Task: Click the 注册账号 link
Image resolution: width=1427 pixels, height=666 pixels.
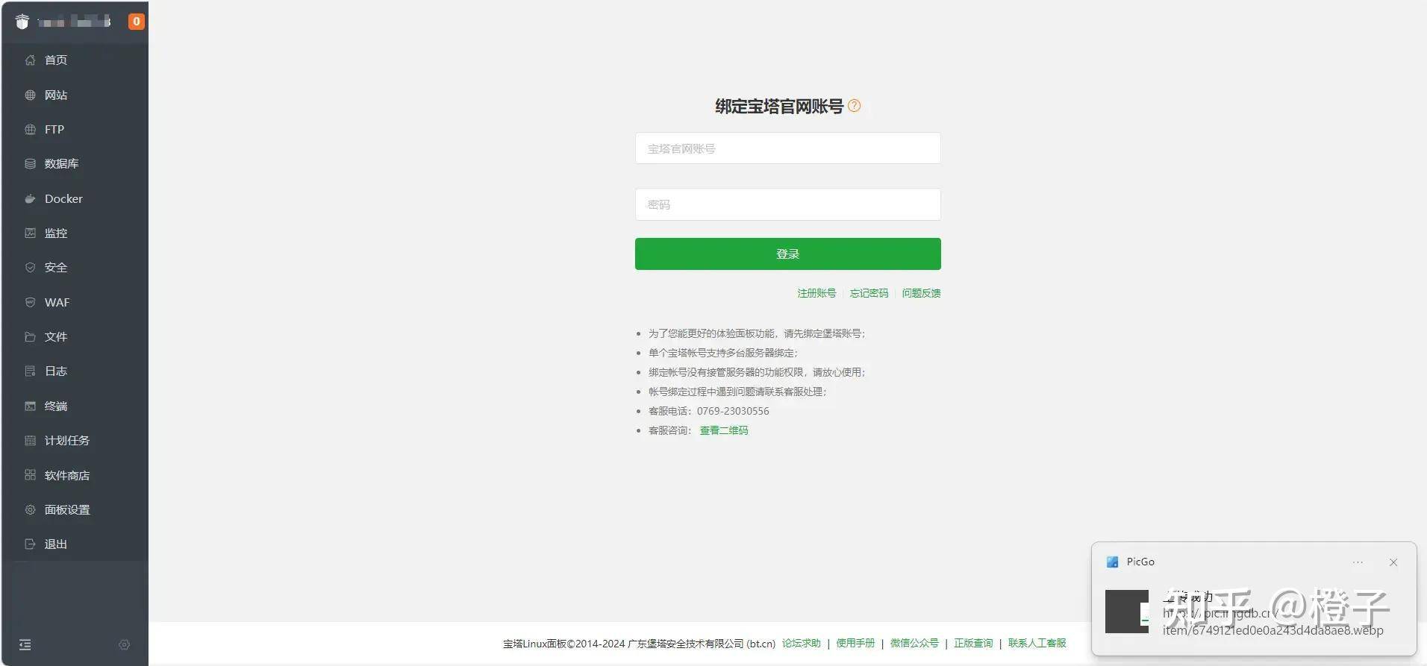Action: (x=816, y=293)
